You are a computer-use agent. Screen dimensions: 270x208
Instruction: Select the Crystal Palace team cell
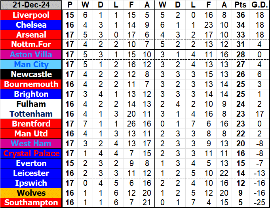click(31, 153)
